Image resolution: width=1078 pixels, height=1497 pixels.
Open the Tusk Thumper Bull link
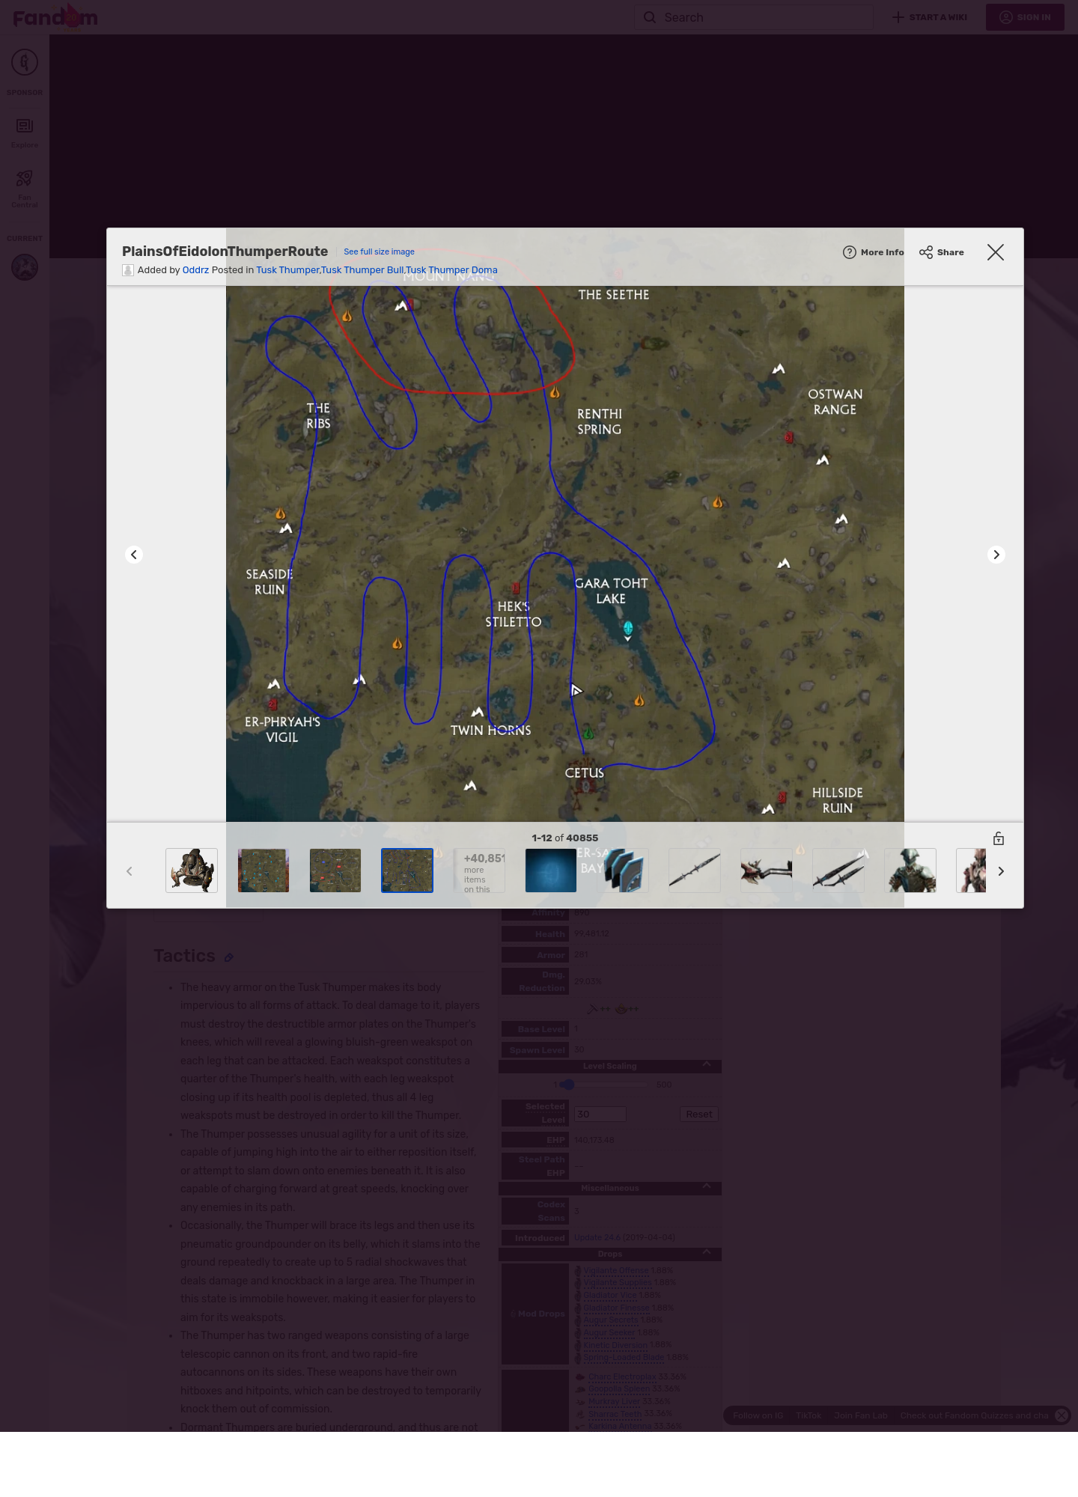pos(362,270)
